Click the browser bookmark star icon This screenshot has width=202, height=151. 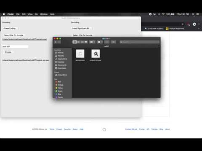click(183, 24)
